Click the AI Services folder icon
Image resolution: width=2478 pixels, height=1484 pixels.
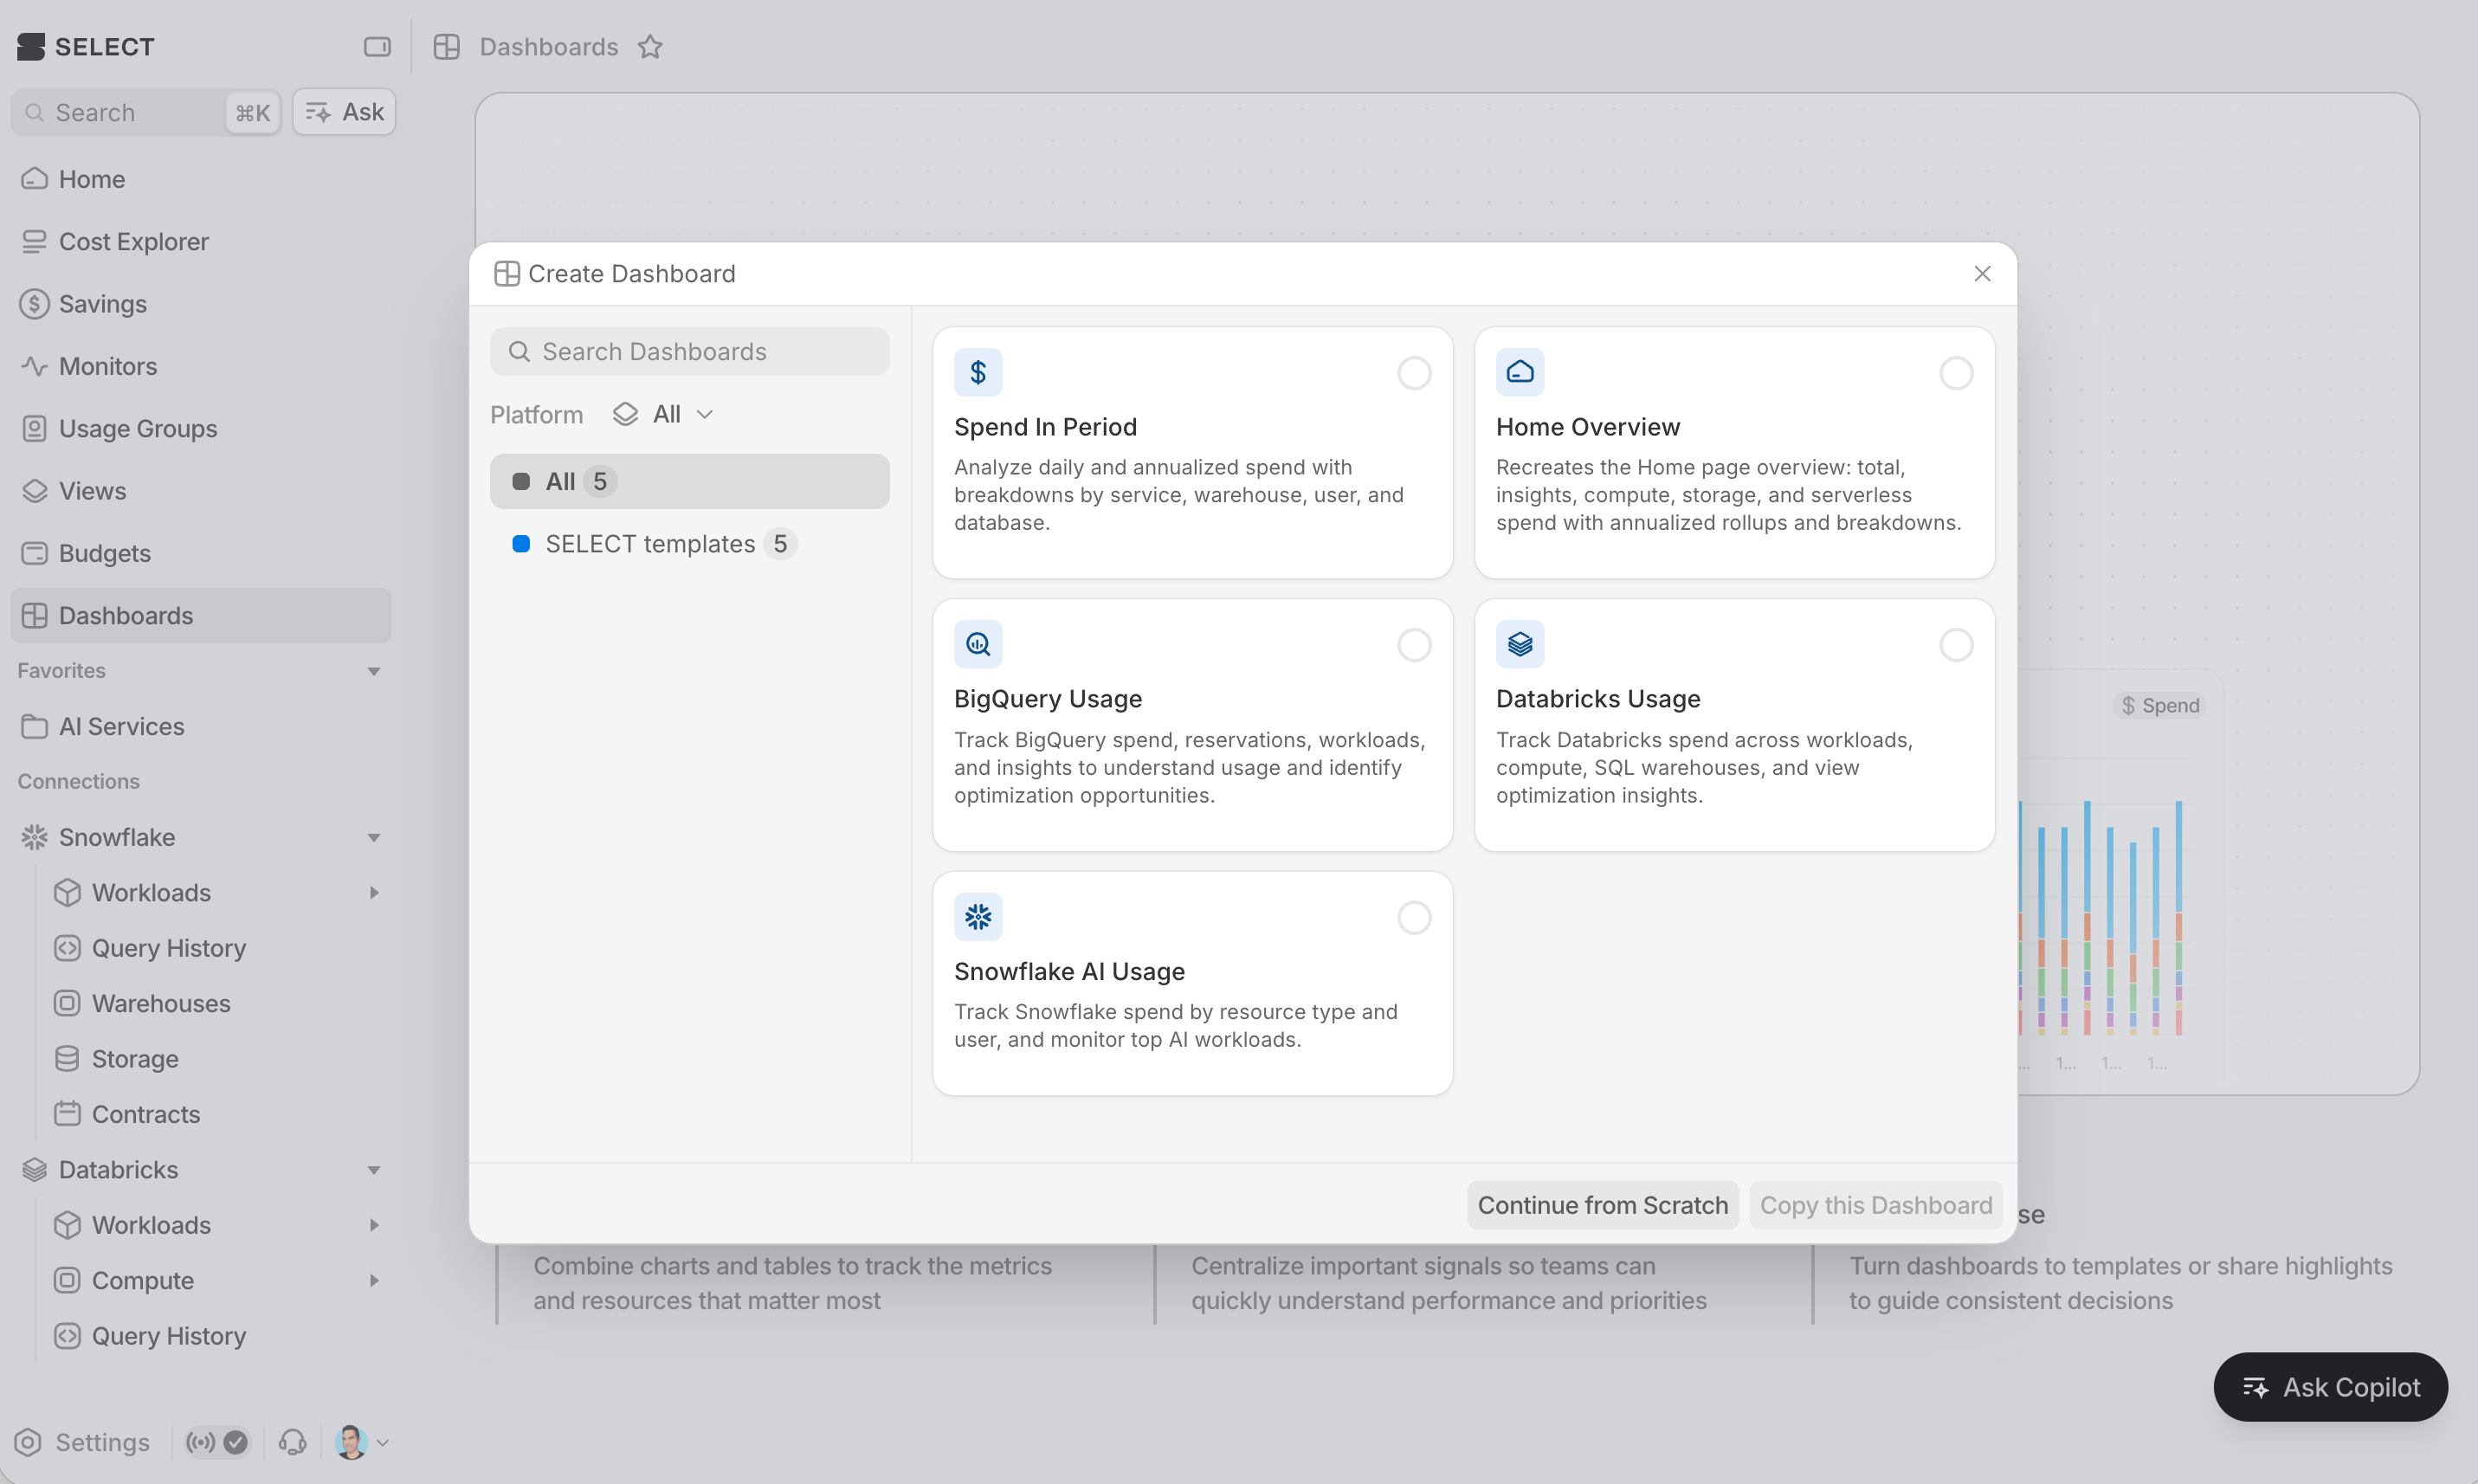pyautogui.click(x=35, y=726)
